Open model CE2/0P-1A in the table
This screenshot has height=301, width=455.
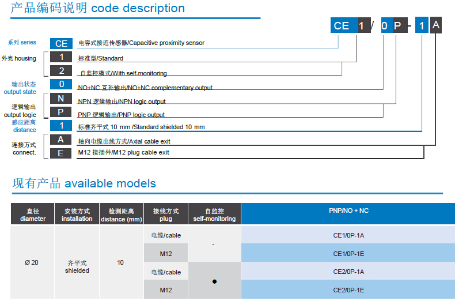348,272
